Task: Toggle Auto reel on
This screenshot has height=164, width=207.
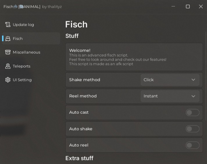Action: (x=192, y=145)
